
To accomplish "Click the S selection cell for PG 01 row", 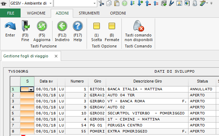I will 27,125.
